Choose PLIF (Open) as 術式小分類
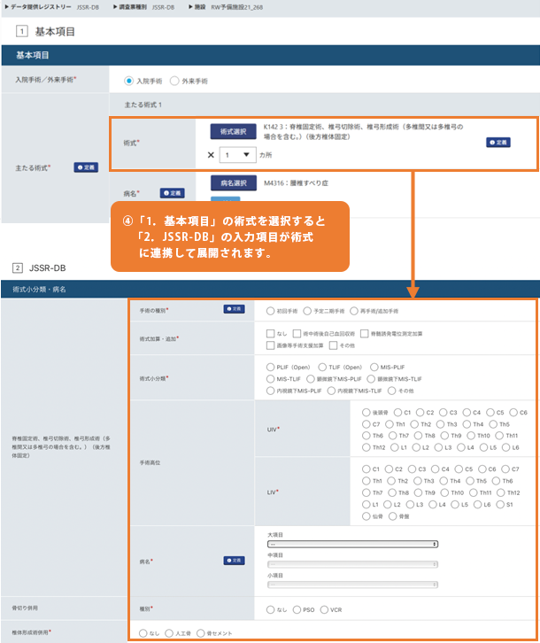The width and height of the screenshot is (540, 643). pos(270,367)
